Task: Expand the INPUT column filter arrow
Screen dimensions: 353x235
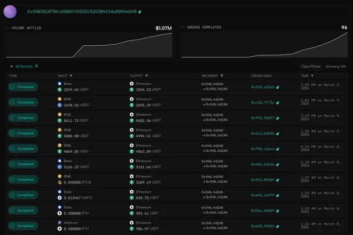Action: 71,76
